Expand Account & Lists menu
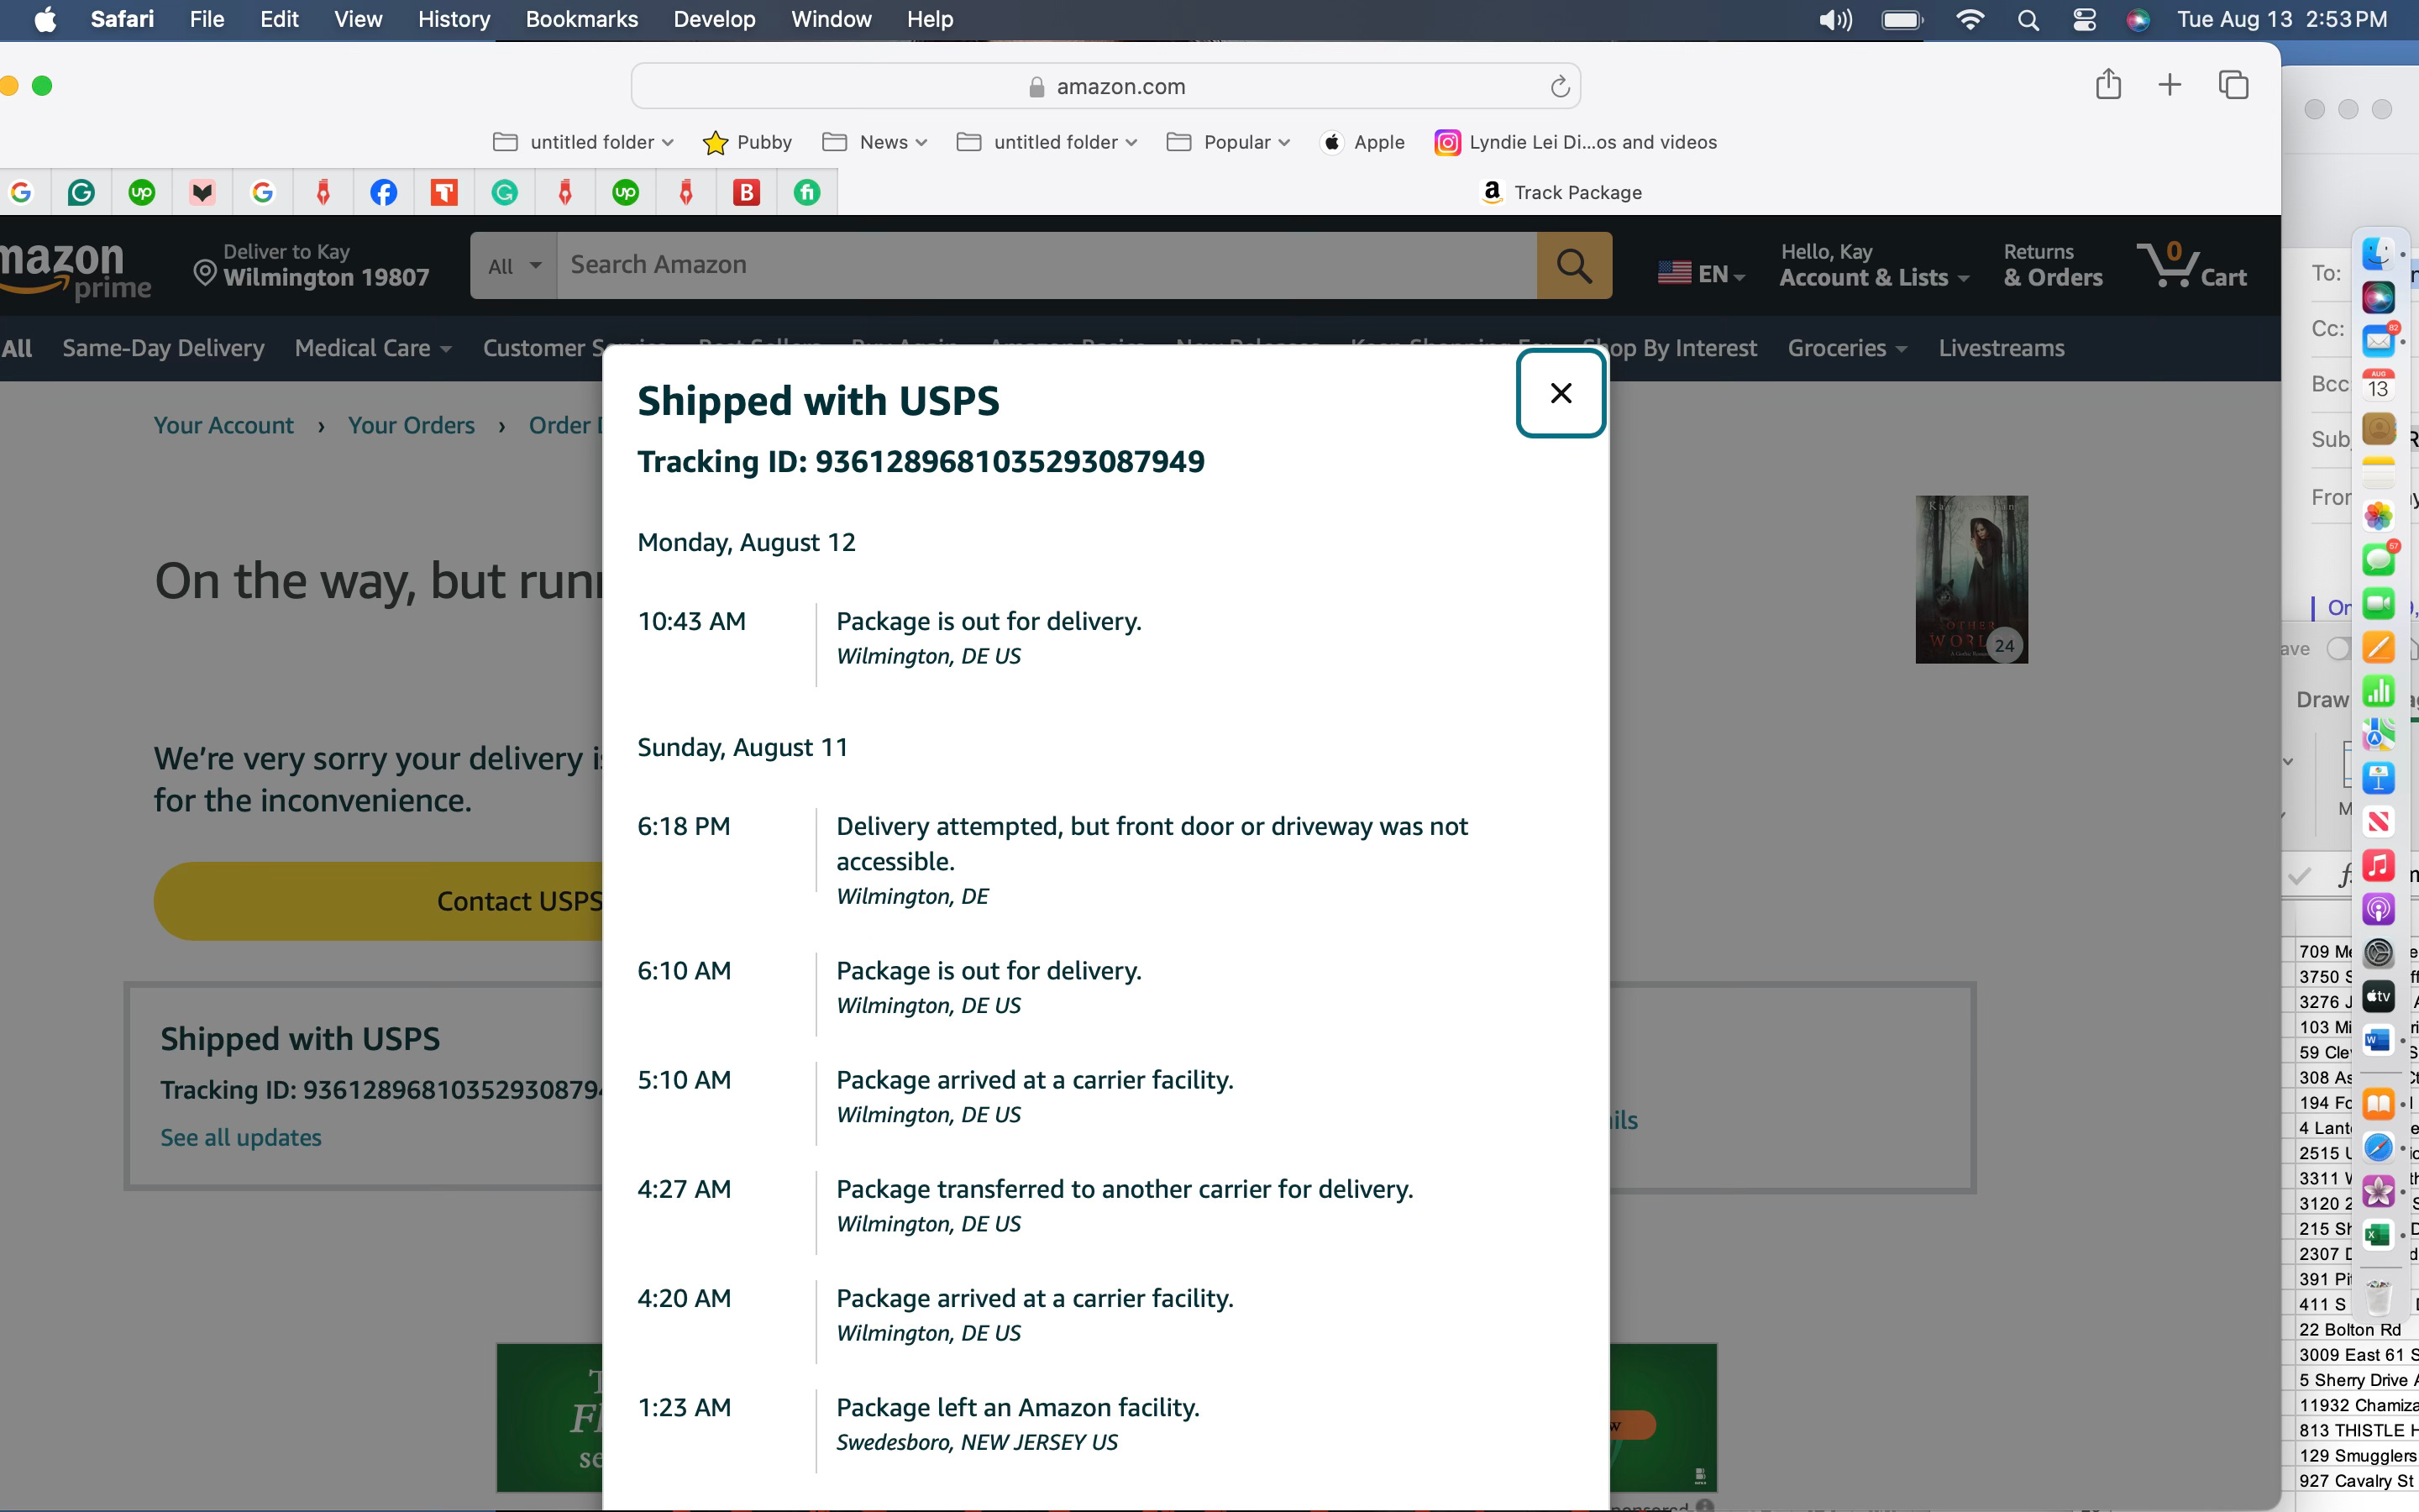Viewport: 2419px width, 1512px height. click(1874, 265)
